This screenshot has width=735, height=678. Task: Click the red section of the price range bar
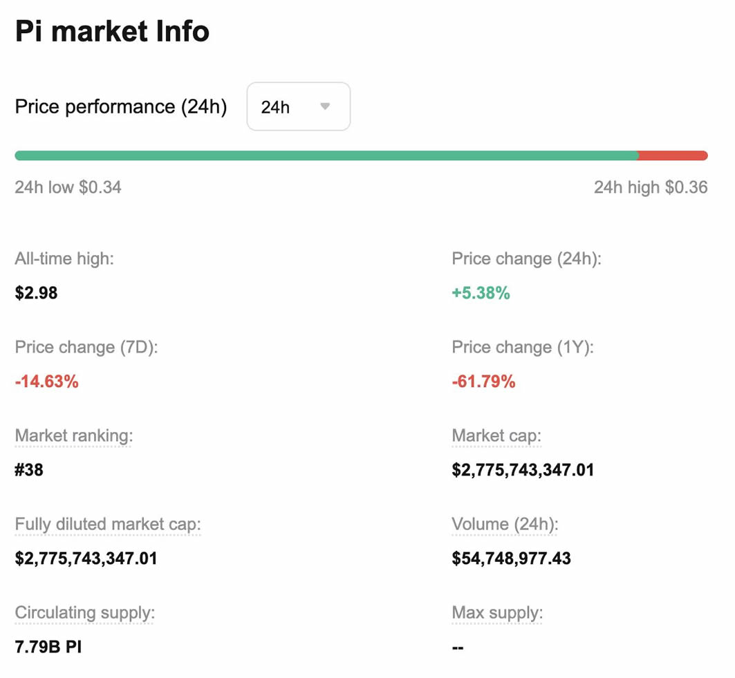[x=672, y=156]
